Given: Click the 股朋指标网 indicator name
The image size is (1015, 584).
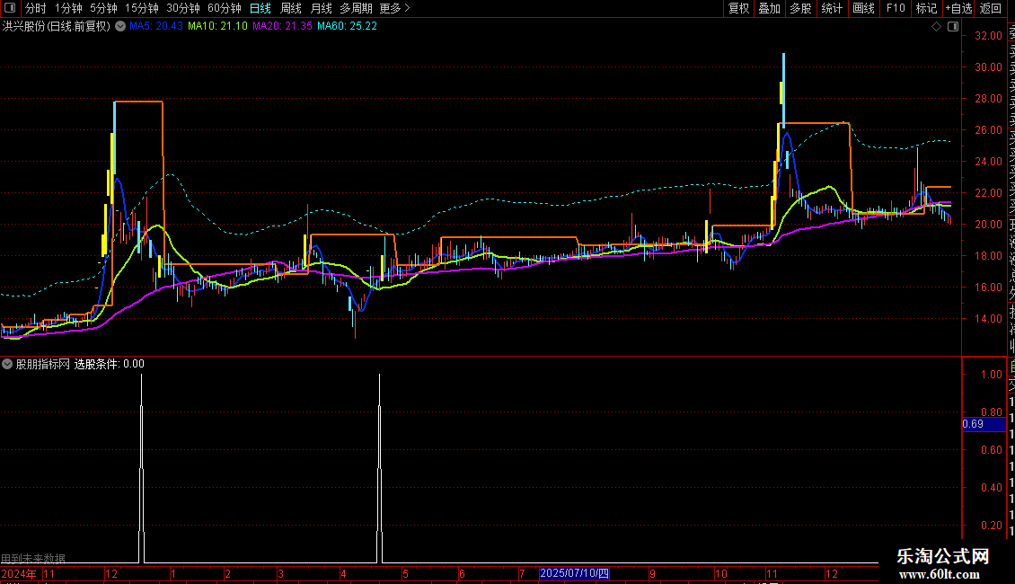Looking at the screenshot, I should [x=43, y=364].
